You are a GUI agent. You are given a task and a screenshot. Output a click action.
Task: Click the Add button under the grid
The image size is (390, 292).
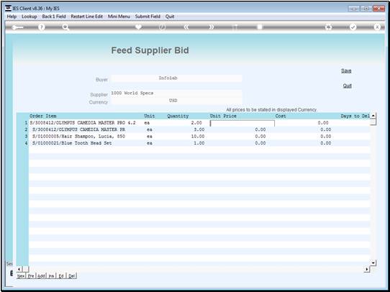[41, 276]
